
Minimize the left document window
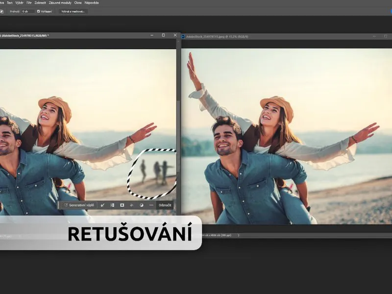(x=152, y=35)
